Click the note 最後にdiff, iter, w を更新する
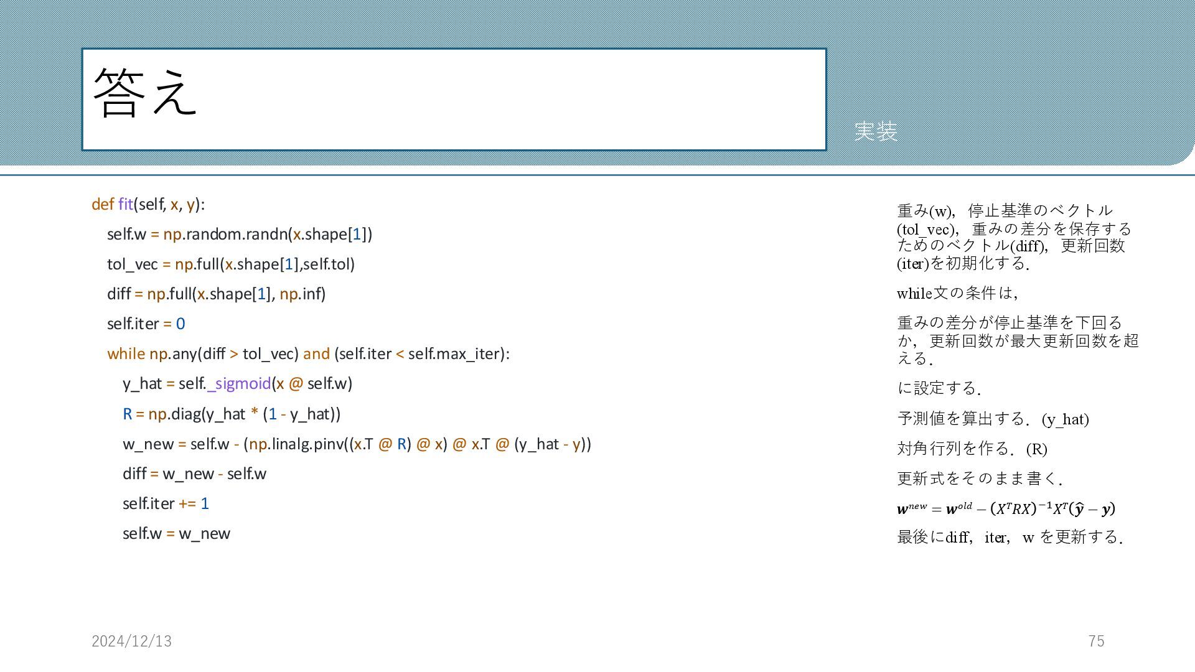 [1010, 537]
